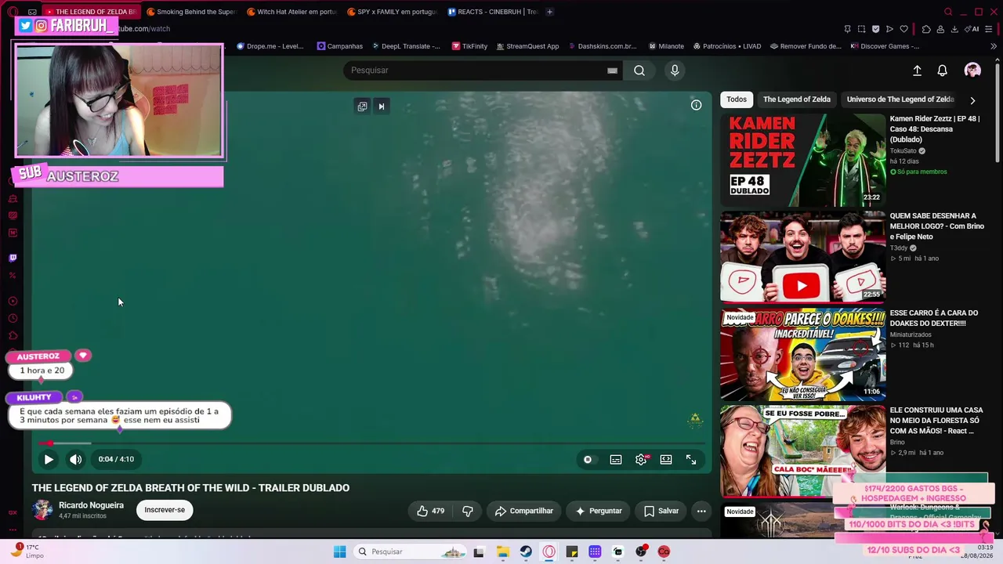The image size is (1003, 564).
Task: Open the casa na floresta video title
Action: point(936,421)
